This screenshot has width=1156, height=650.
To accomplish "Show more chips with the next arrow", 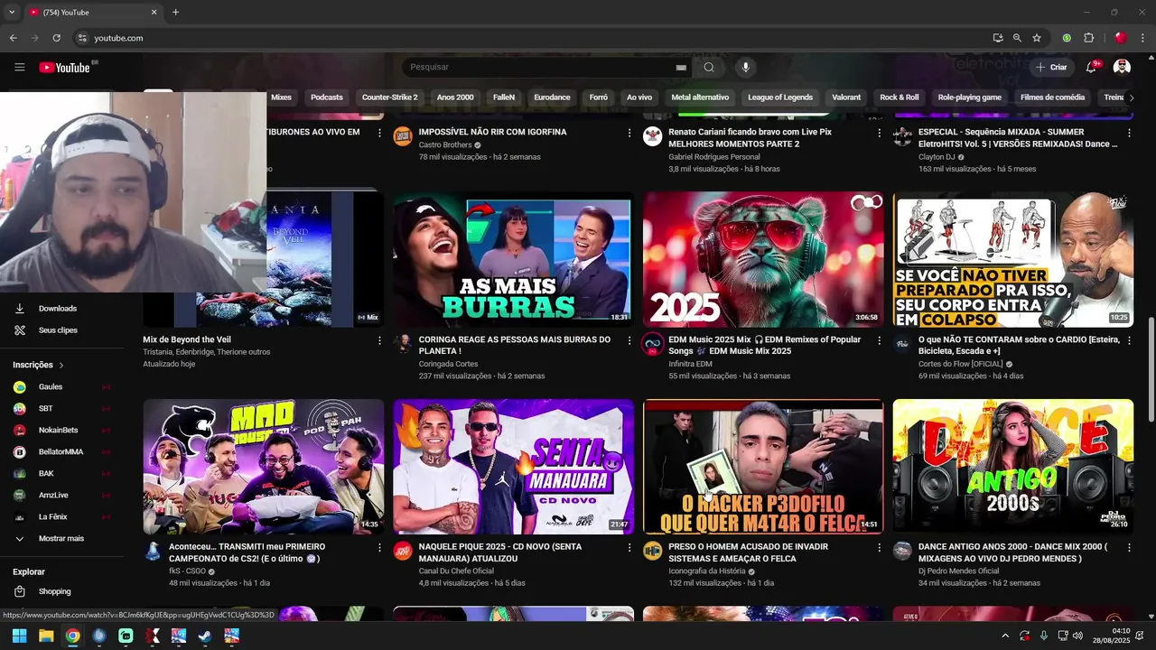I will point(1132,97).
